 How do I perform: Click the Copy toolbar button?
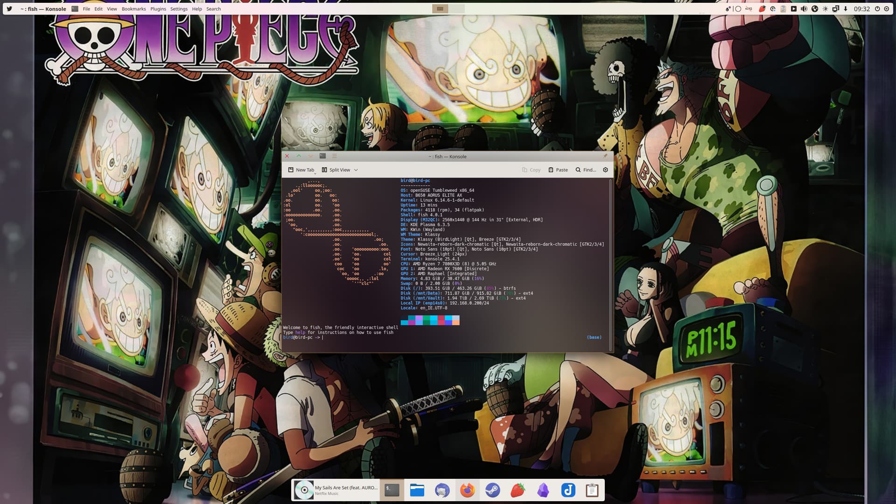pyautogui.click(x=531, y=170)
